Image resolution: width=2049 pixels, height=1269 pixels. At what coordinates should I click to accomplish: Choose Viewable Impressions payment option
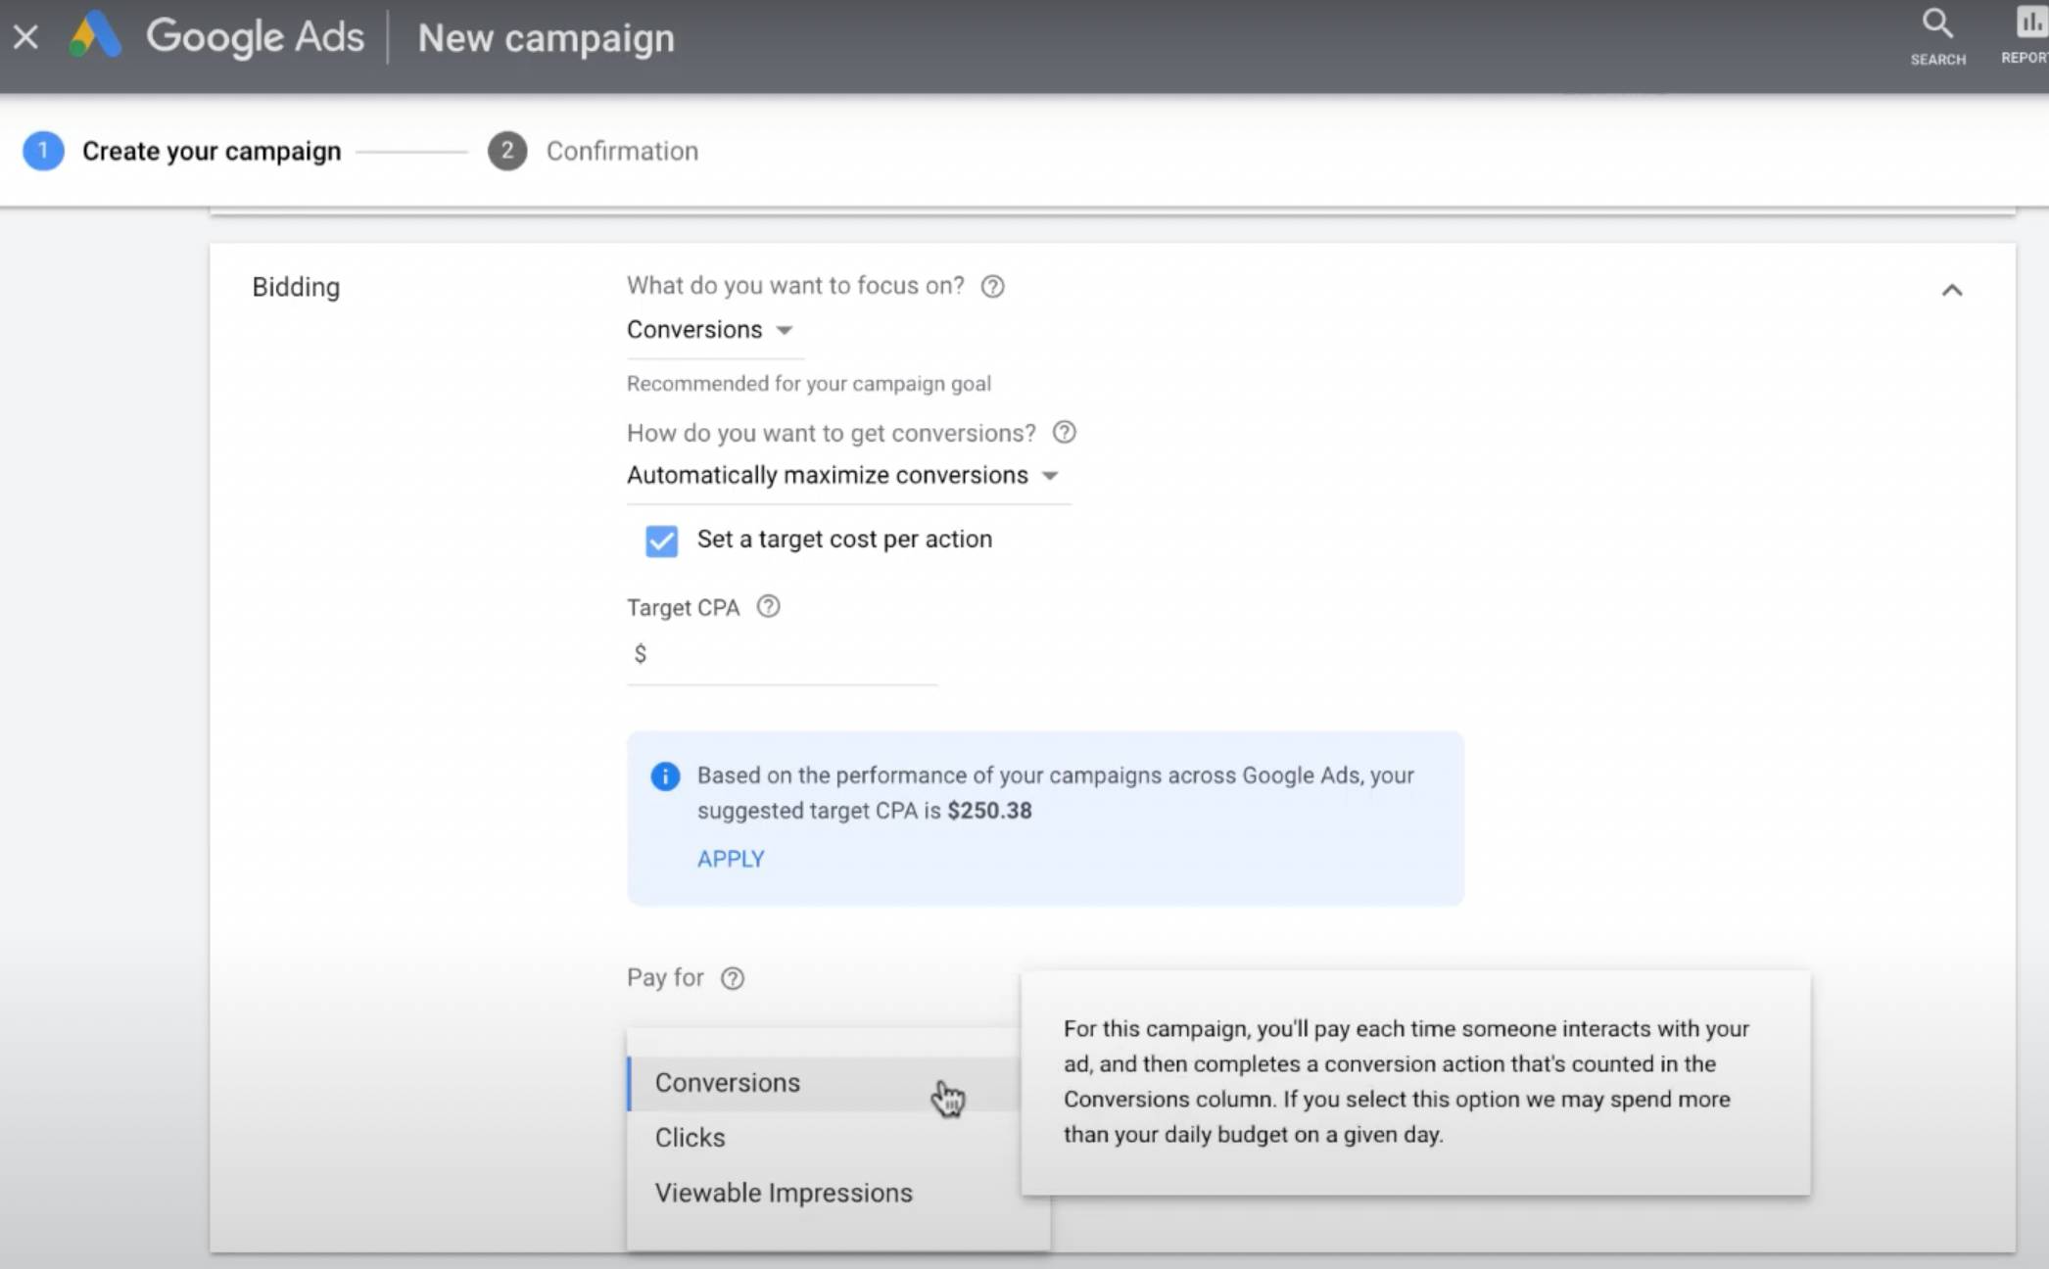tap(784, 1193)
